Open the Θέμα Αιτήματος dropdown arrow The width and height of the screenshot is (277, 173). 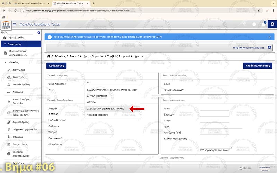(88, 83)
